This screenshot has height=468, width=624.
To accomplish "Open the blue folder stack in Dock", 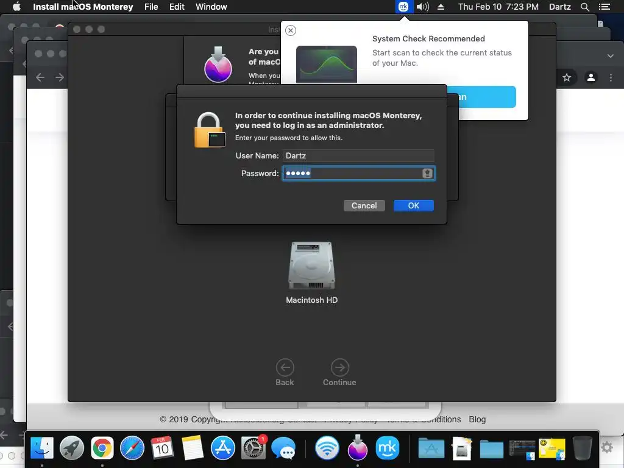I will tap(492, 449).
